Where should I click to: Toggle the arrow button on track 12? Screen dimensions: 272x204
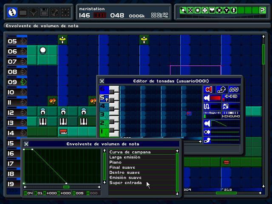pyautogui.click(x=23, y=113)
